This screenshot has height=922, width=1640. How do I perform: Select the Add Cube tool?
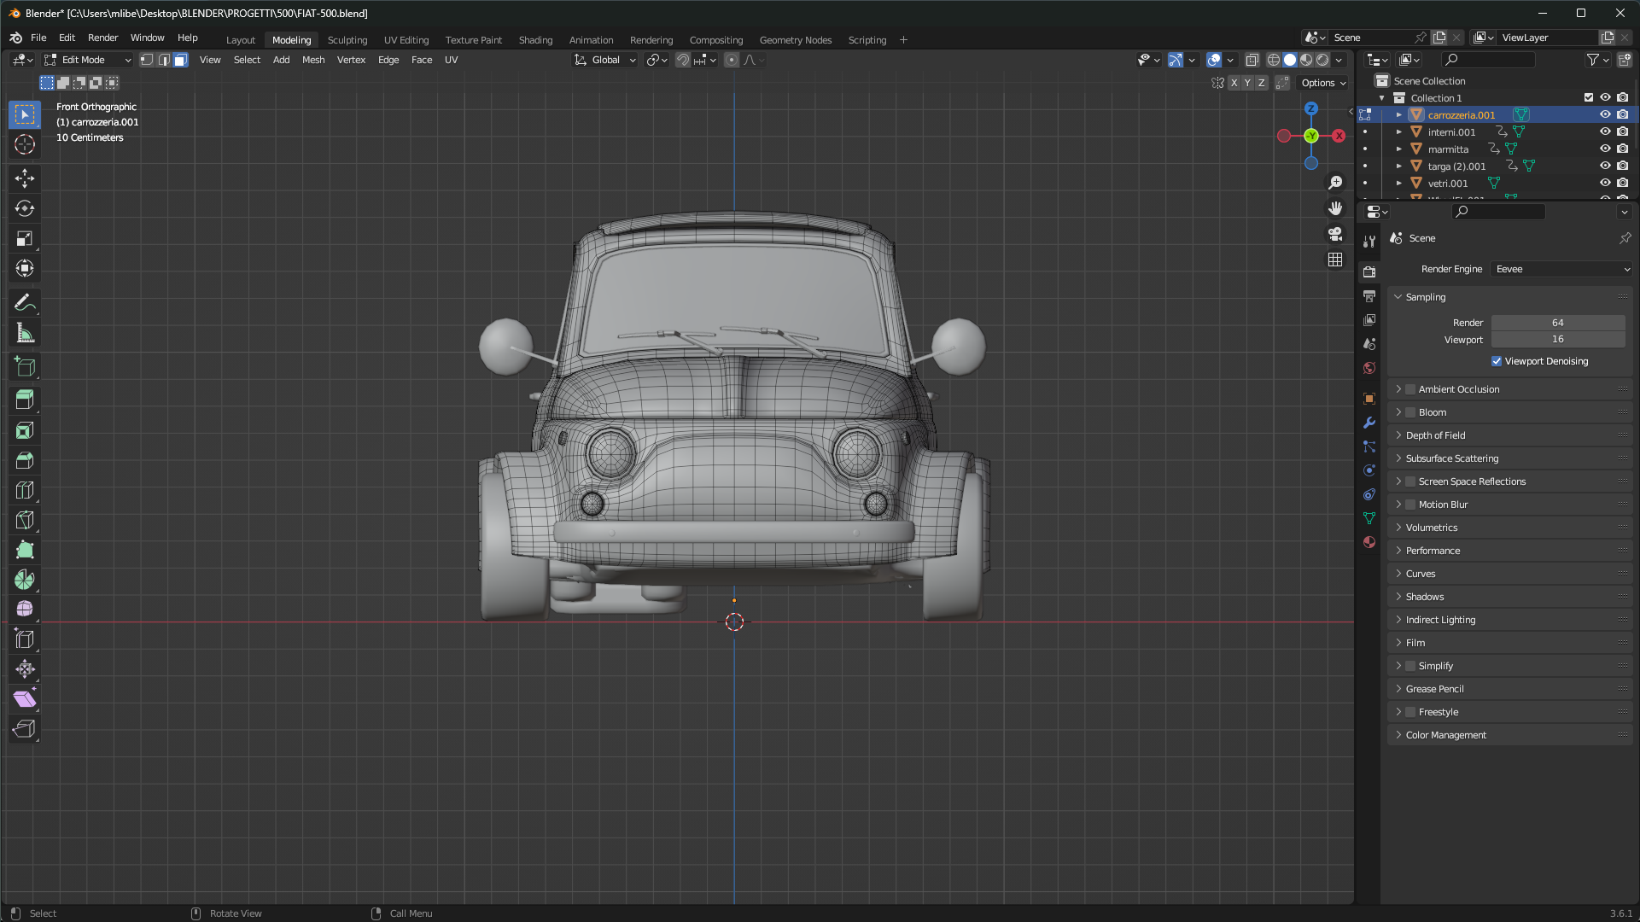25,367
